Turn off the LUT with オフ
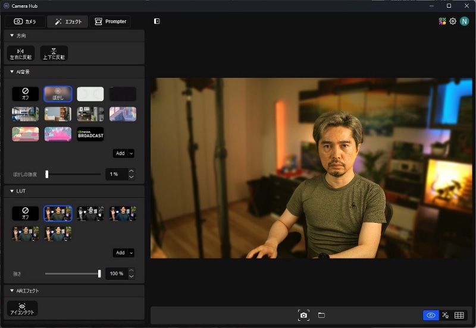 pos(26,213)
